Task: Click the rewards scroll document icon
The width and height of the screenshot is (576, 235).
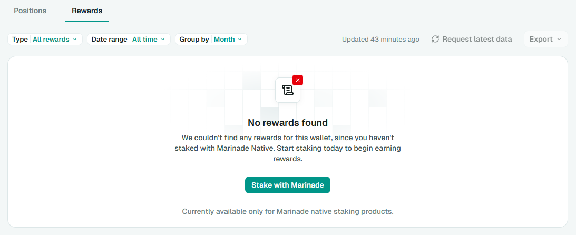Action: pyautogui.click(x=287, y=90)
